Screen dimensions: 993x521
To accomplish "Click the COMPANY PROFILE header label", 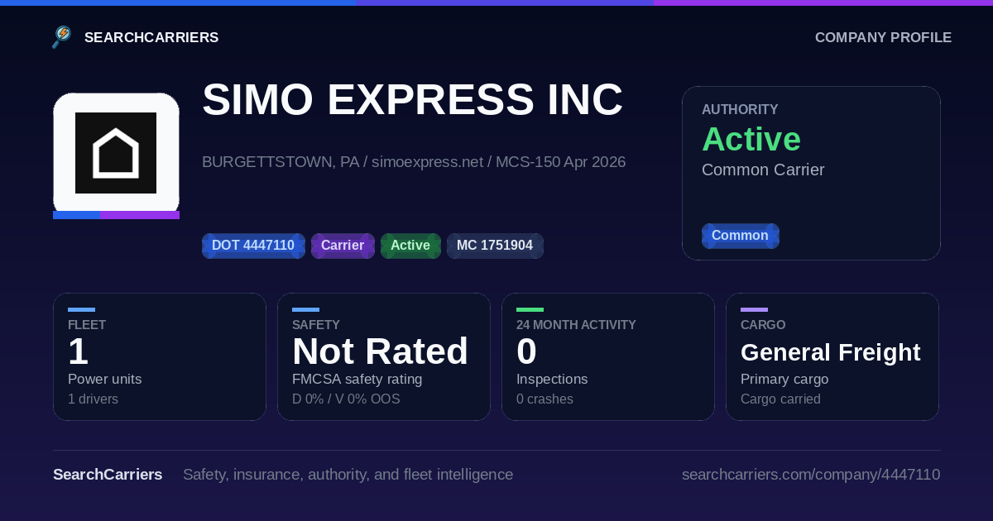I will [883, 37].
